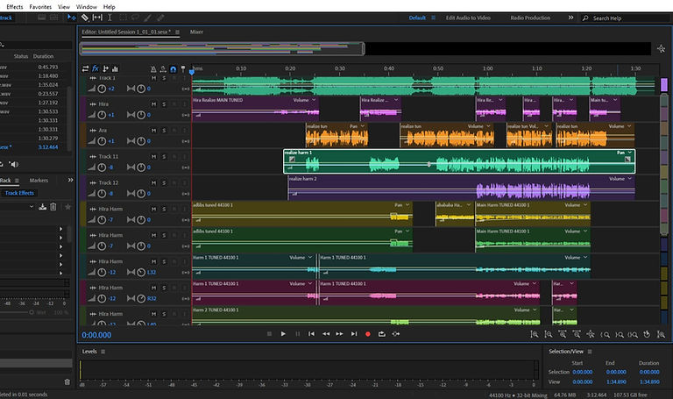Viewport: 673px width, 399px height.
Task: Select Edit Audio to Video workspace
Action: (x=468, y=18)
